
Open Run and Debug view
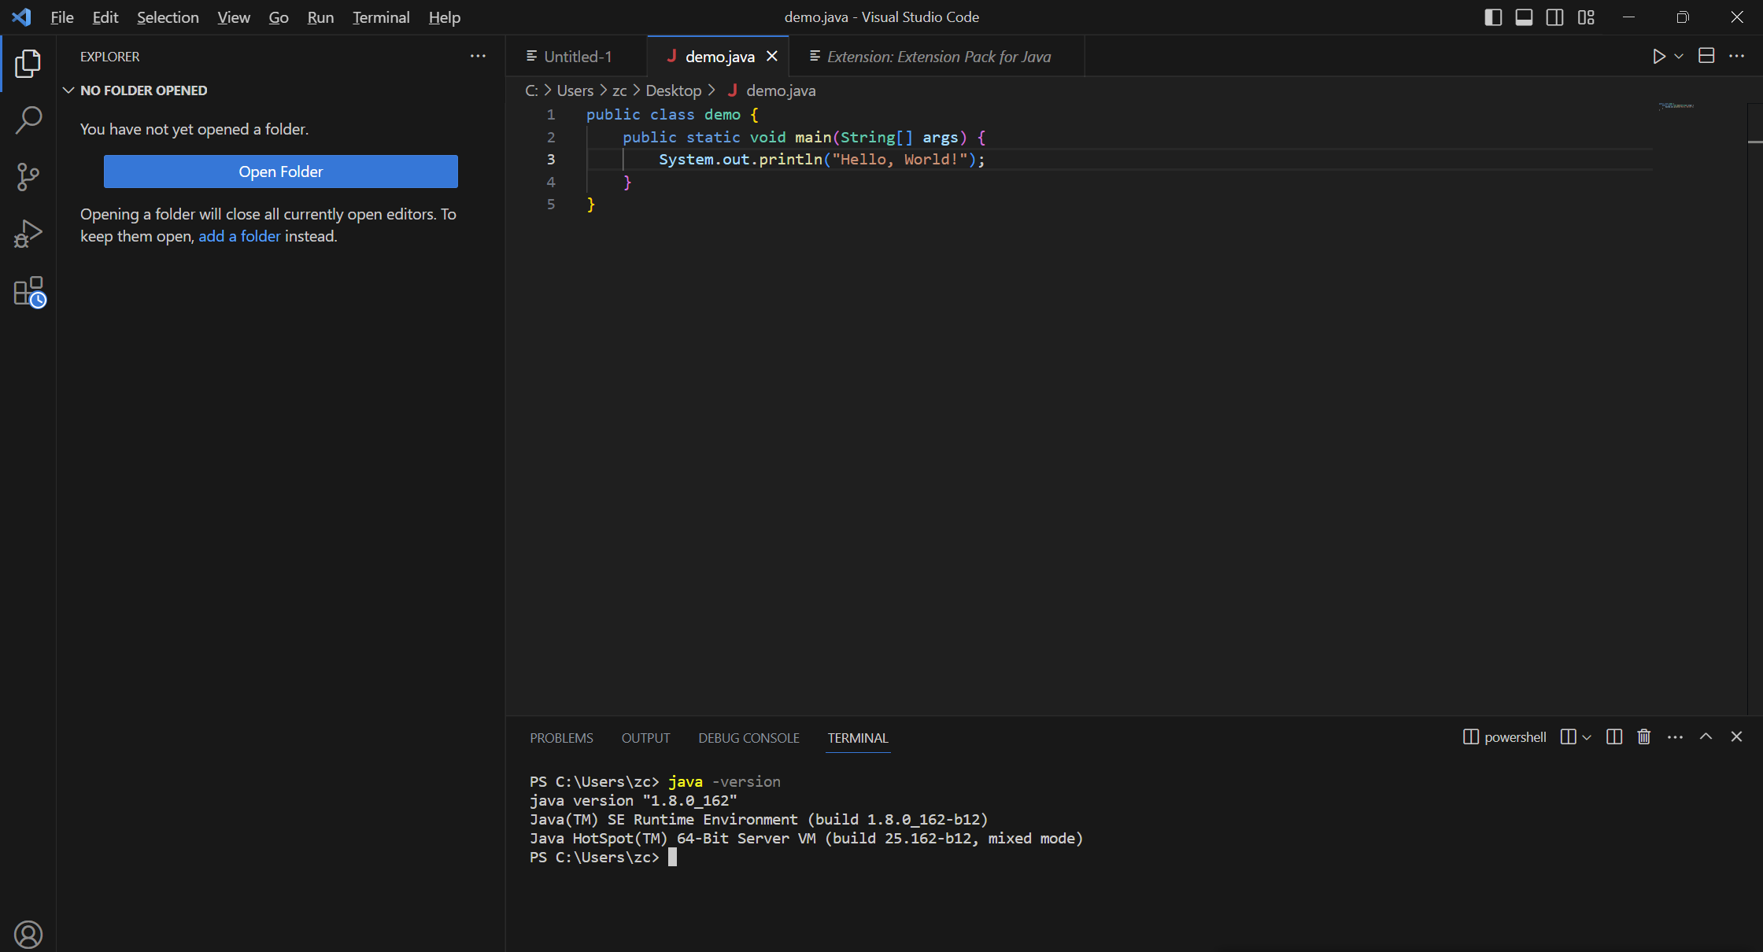[28, 234]
